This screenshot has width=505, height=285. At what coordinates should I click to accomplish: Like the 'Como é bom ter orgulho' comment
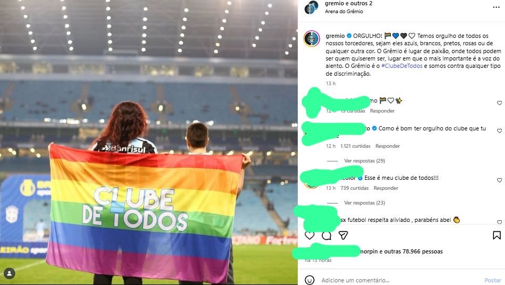[499, 131]
